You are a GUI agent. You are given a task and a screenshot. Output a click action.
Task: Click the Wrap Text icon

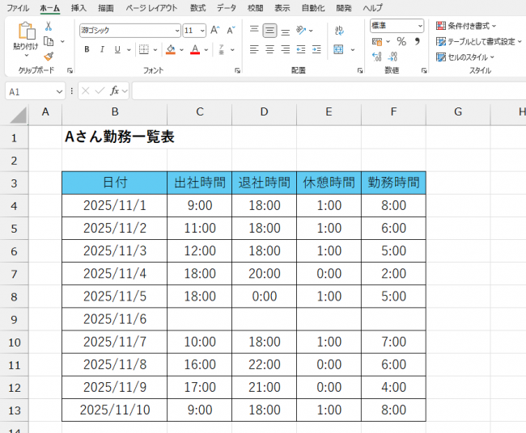coord(338,30)
